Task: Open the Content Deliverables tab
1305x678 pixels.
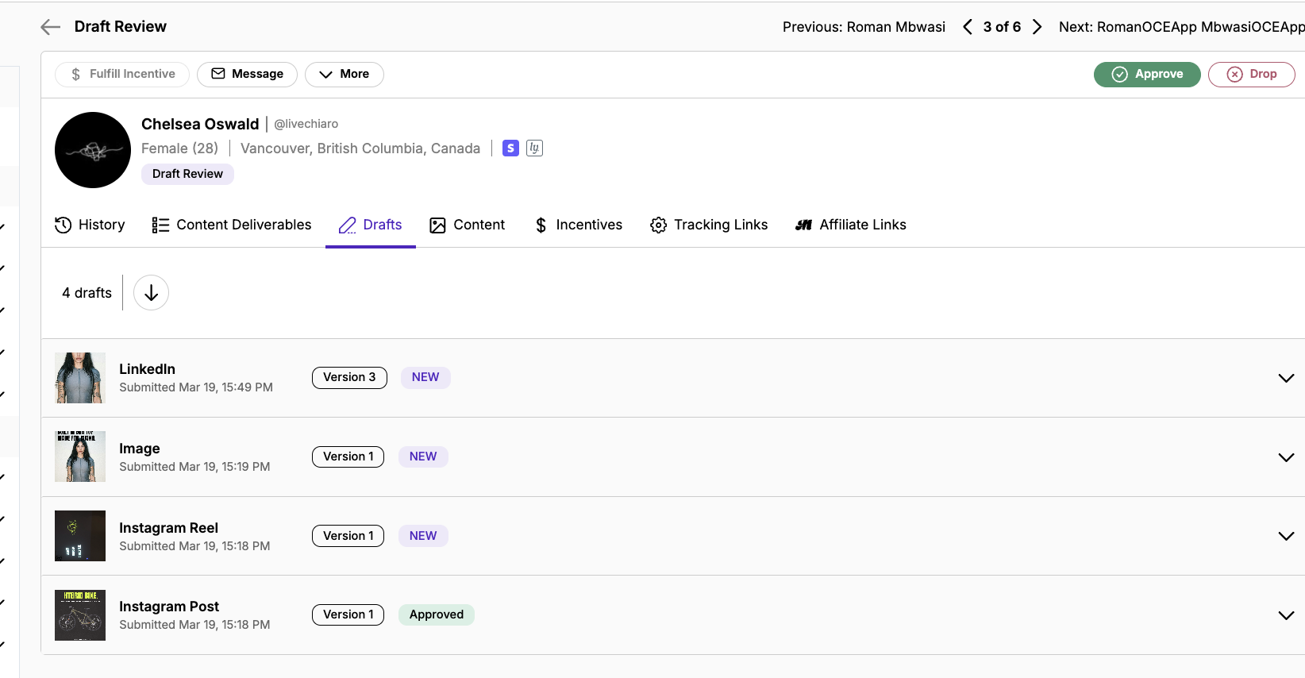Action: [232, 225]
